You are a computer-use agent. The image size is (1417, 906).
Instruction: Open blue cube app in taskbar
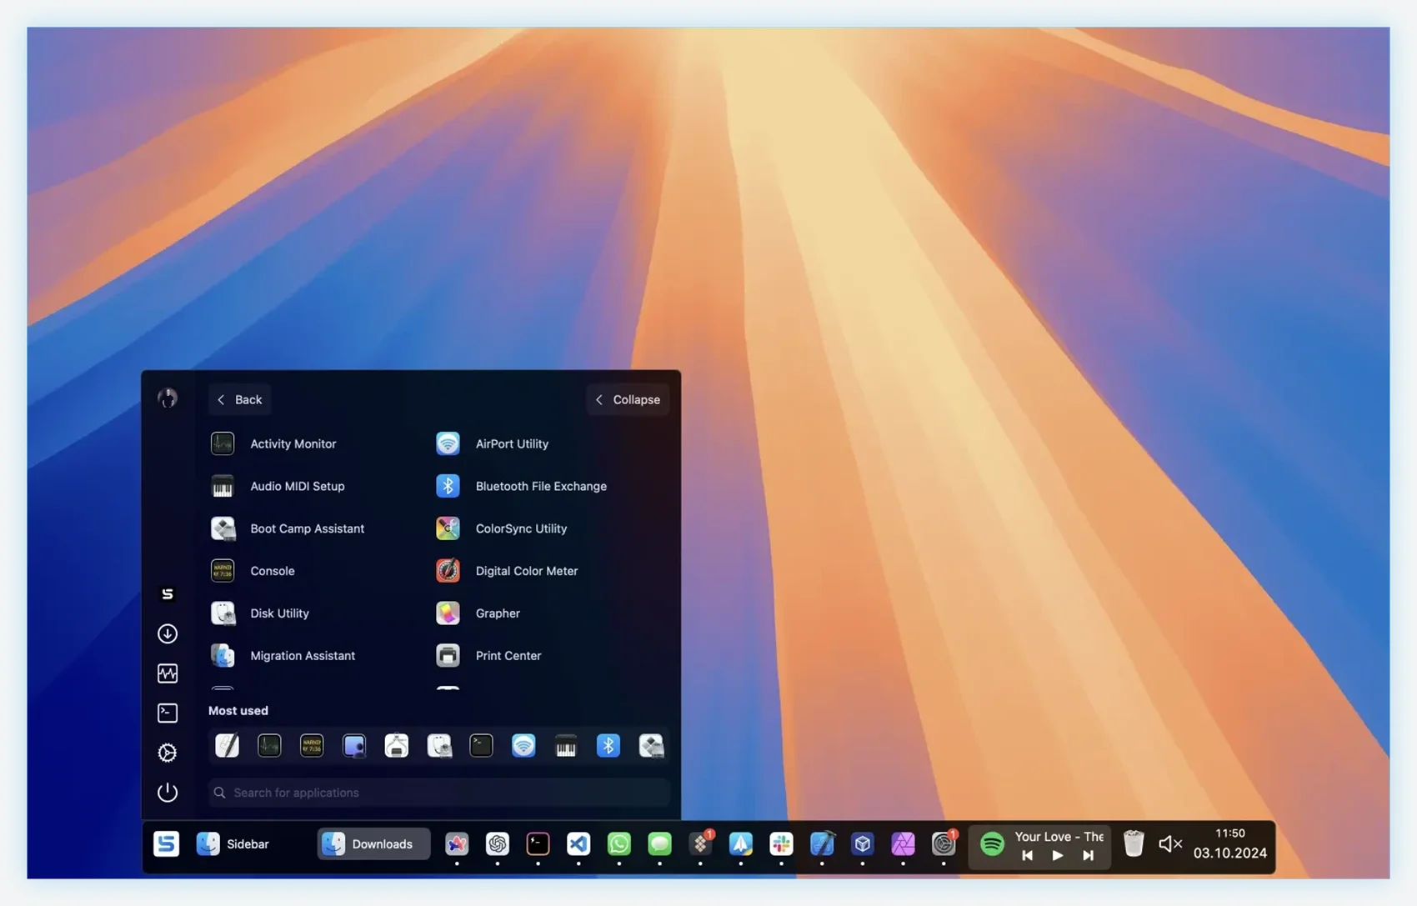pos(863,844)
